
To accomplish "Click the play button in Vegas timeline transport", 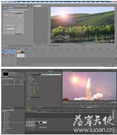I will pyautogui.click(x=22, y=65).
